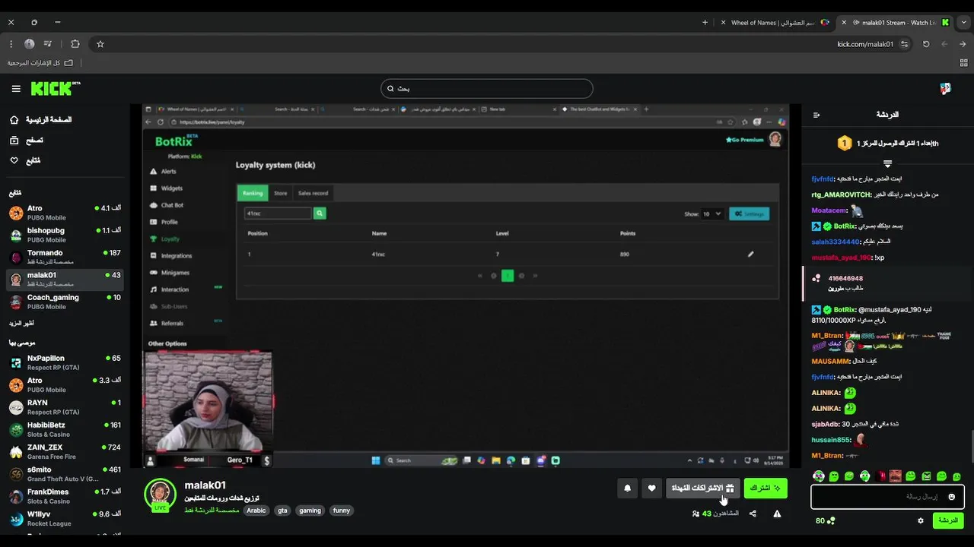Open browser profile avatar

[29, 44]
